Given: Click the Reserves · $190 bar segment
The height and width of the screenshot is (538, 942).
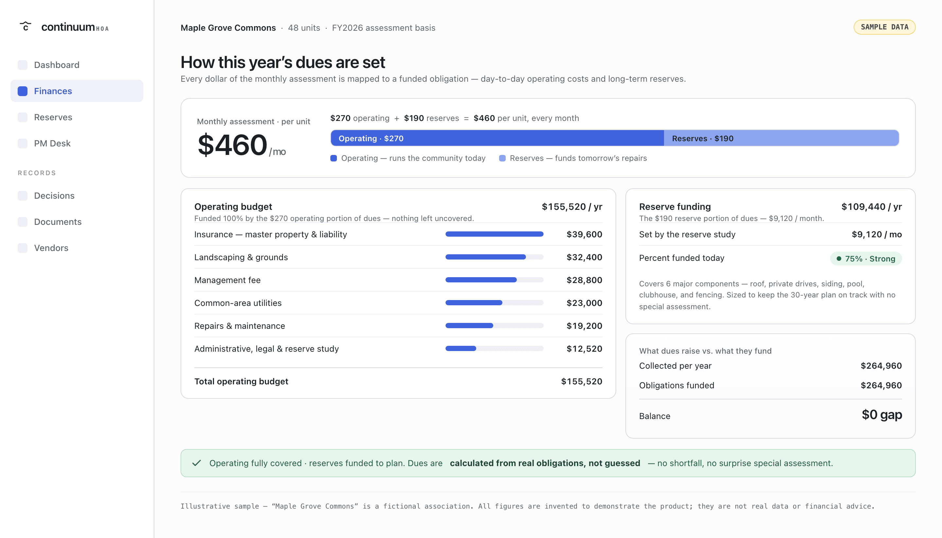Looking at the screenshot, I should coord(781,138).
